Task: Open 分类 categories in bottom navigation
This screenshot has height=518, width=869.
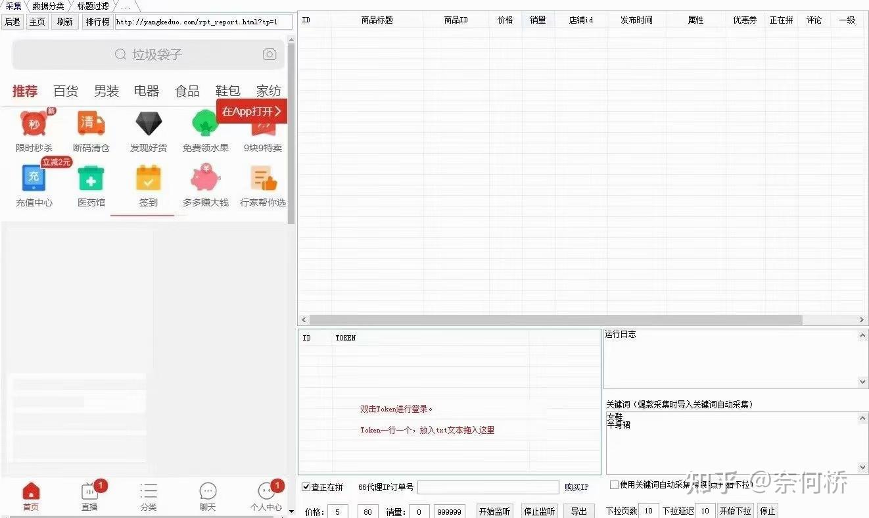Action: click(x=149, y=496)
